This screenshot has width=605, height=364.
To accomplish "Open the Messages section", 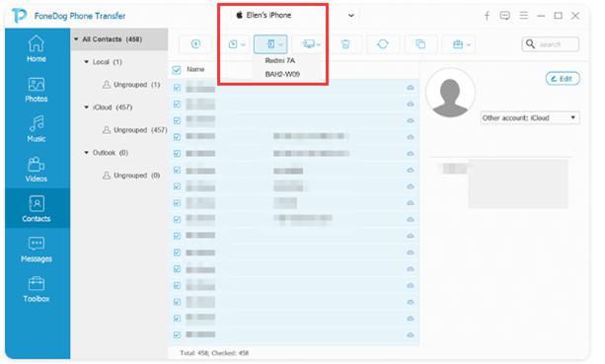I will pyautogui.click(x=37, y=250).
